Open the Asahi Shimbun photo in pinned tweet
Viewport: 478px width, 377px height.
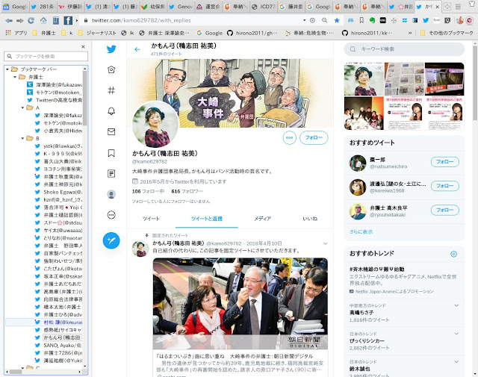(x=240, y=303)
